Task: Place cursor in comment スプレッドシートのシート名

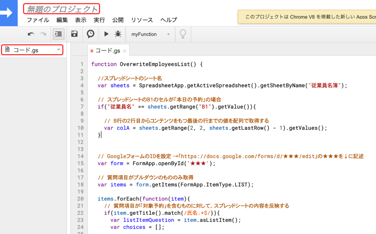Action: (x=130, y=78)
